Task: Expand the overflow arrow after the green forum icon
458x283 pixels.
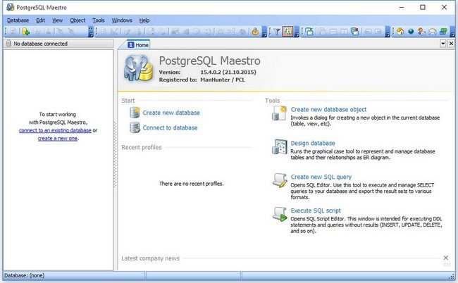Action: pos(452,32)
